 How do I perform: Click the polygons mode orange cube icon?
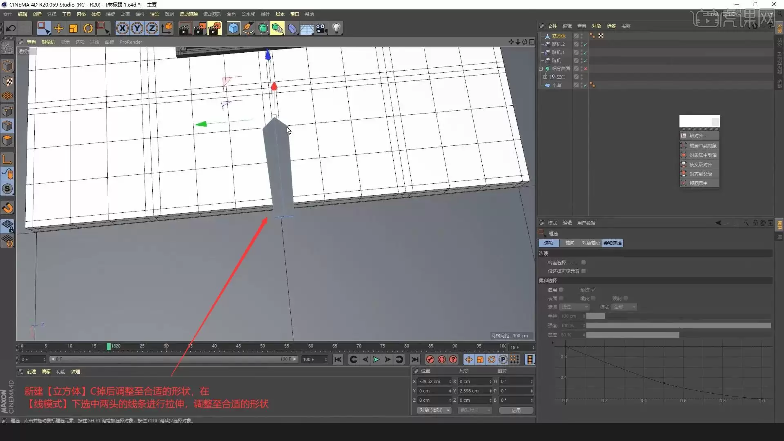click(7, 140)
